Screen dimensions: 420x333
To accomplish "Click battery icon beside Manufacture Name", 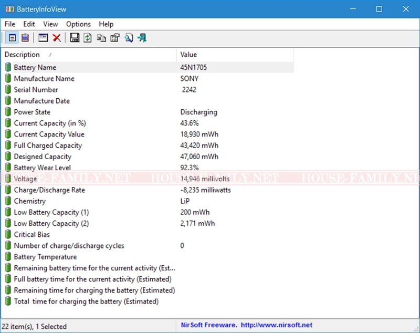I will [x=8, y=78].
